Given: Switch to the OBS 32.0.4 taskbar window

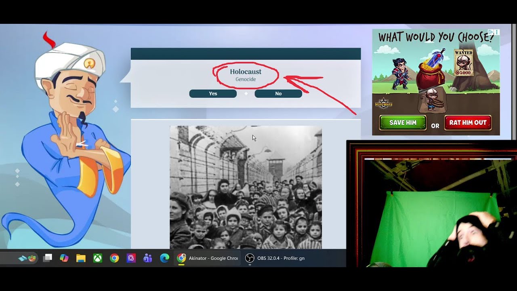Looking at the screenshot, I should pyautogui.click(x=275, y=258).
